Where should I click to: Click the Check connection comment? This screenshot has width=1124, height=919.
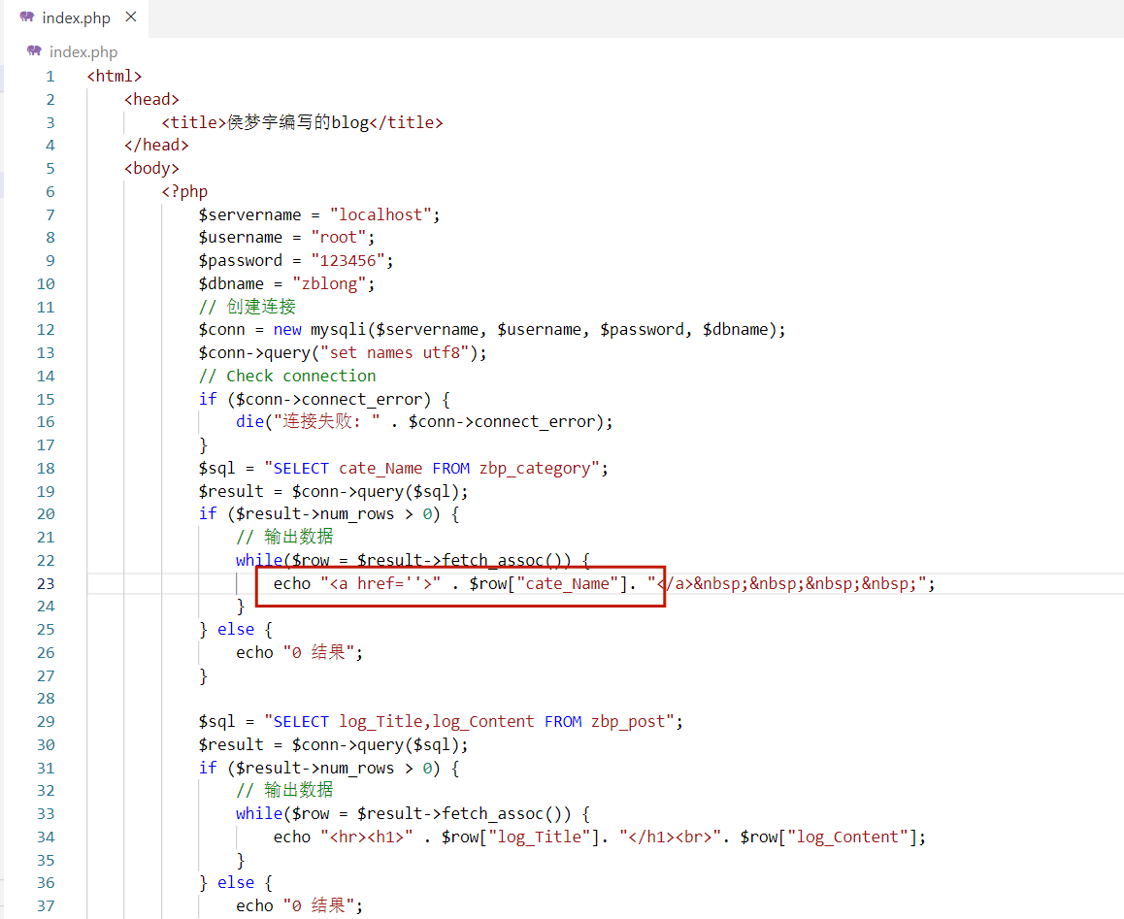click(287, 376)
